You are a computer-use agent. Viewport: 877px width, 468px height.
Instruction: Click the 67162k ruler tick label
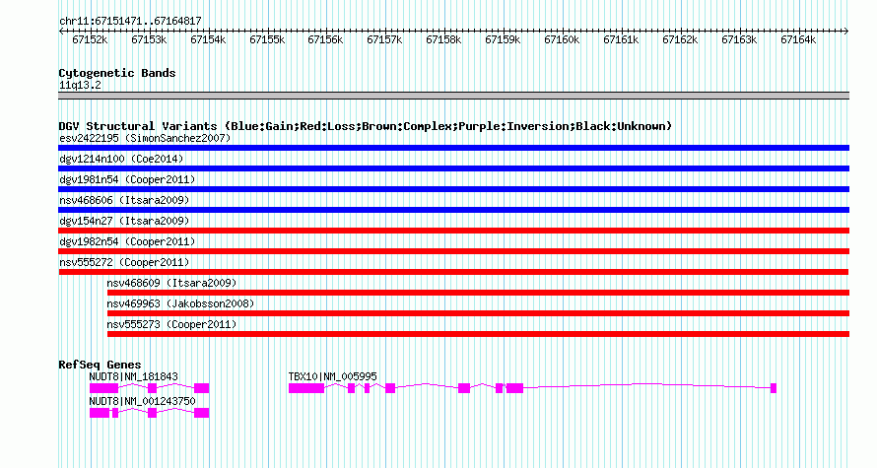pos(680,39)
